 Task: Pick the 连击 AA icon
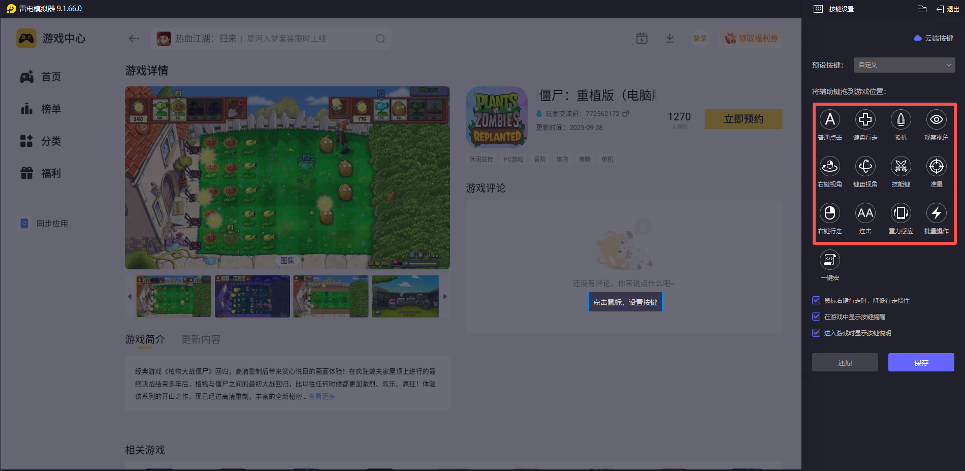click(865, 213)
